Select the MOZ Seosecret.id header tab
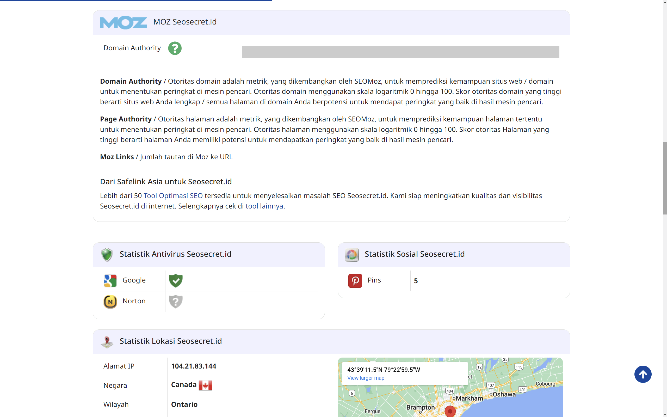 click(185, 22)
